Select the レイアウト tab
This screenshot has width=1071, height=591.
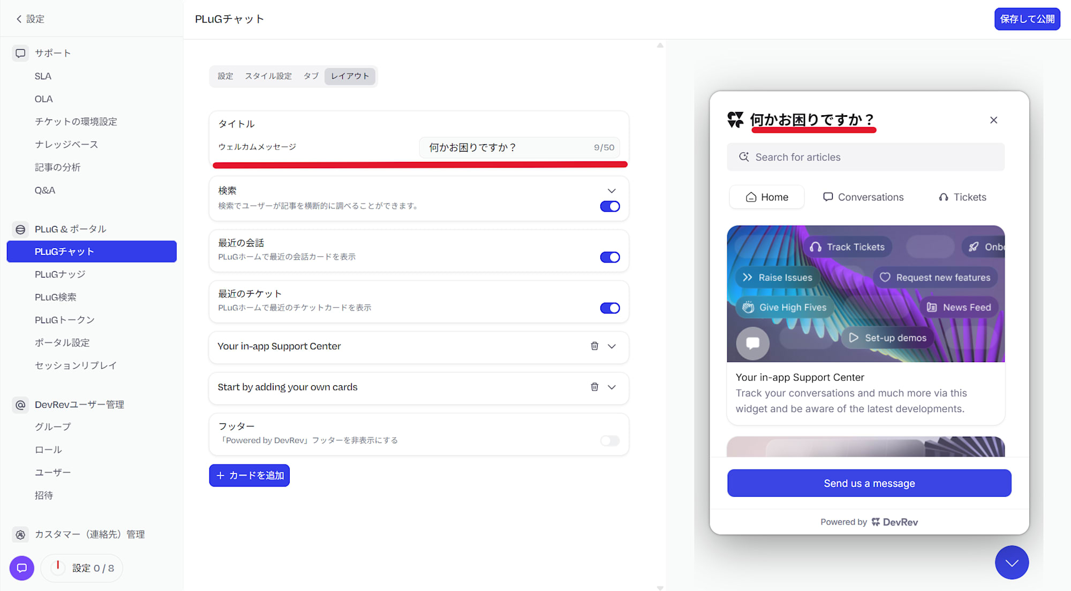(350, 76)
